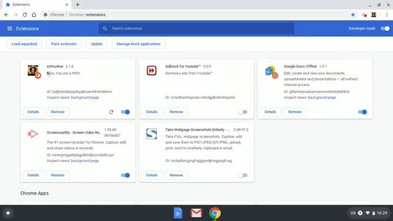Click the Update button

[x=96, y=44]
